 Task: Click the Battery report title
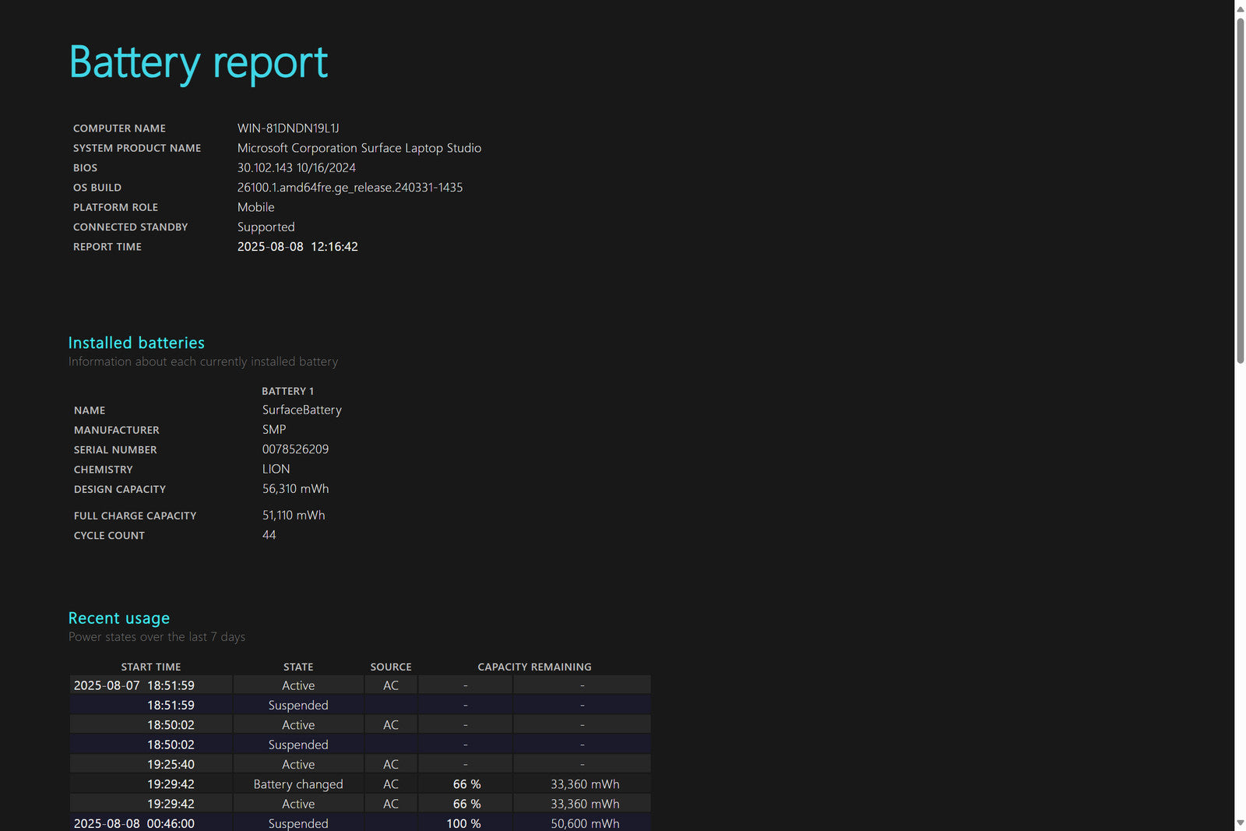tap(199, 62)
